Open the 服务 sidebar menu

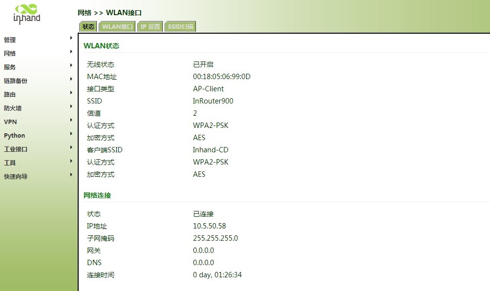(x=10, y=67)
